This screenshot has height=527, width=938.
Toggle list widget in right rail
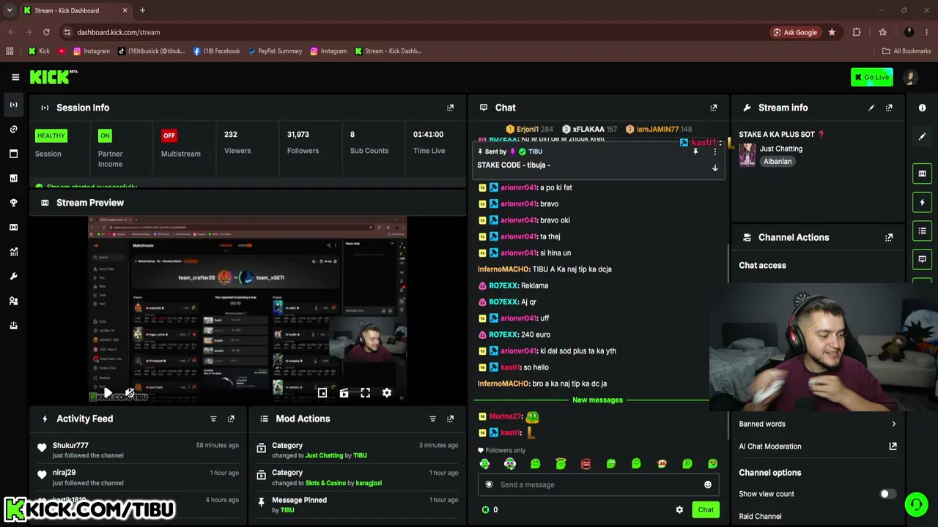(x=922, y=231)
